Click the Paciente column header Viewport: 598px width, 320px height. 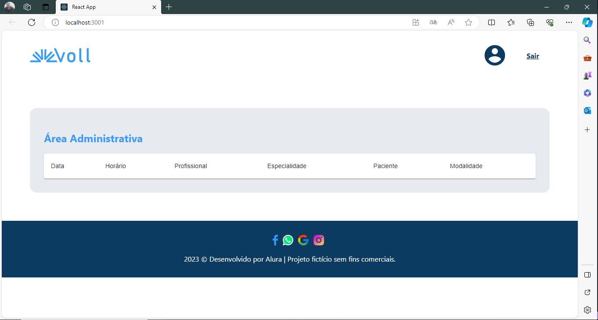(385, 166)
